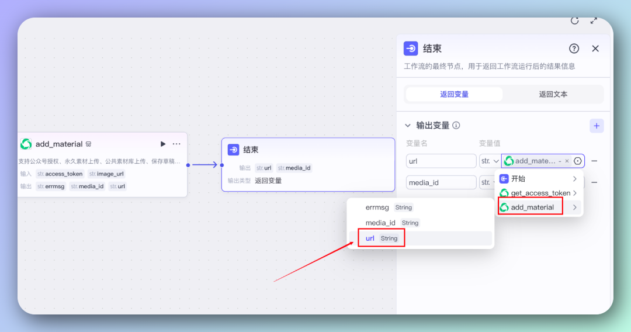This screenshot has height=332, width=631.
Task: Expand get_access_token in variable menu
Action: tap(539, 193)
